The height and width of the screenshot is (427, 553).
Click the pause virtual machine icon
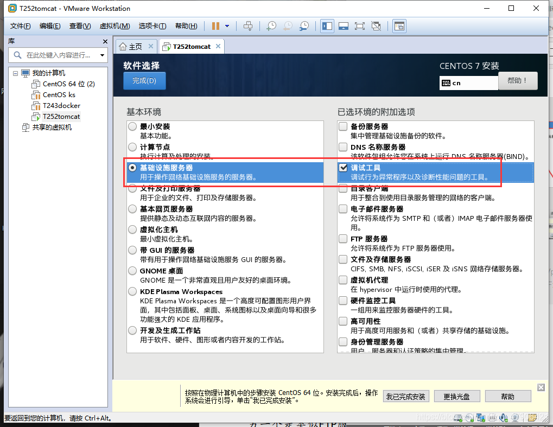click(215, 26)
